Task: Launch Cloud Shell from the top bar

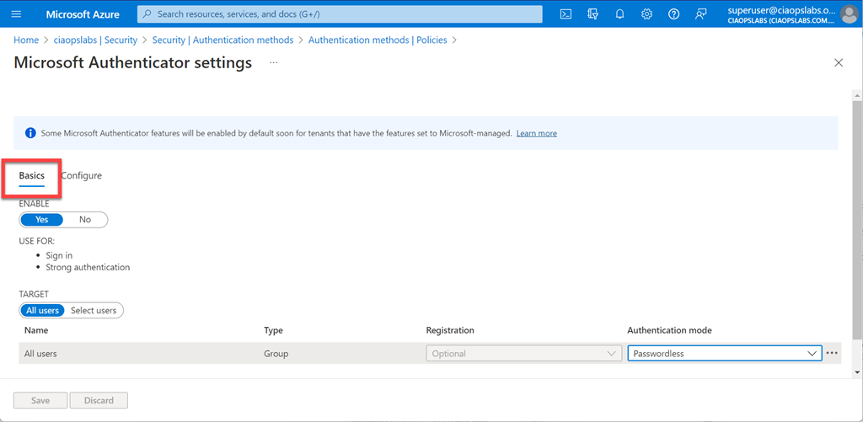Action: click(x=566, y=14)
